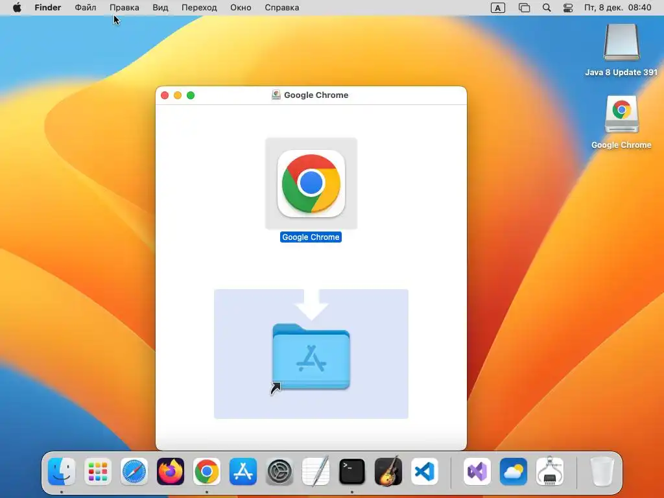Screen dimensions: 664x498
Task: Open the Trash in the Dock
Action: (x=602, y=471)
